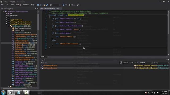The image size is (170, 95).
Task: Expand the InjectionDetector class node
Action: (x=9, y=87)
